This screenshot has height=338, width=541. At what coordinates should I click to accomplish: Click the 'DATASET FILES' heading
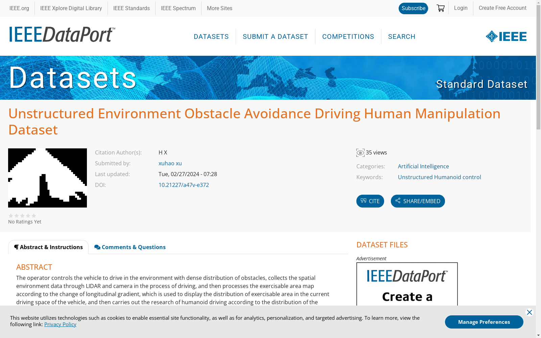pyautogui.click(x=382, y=245)
